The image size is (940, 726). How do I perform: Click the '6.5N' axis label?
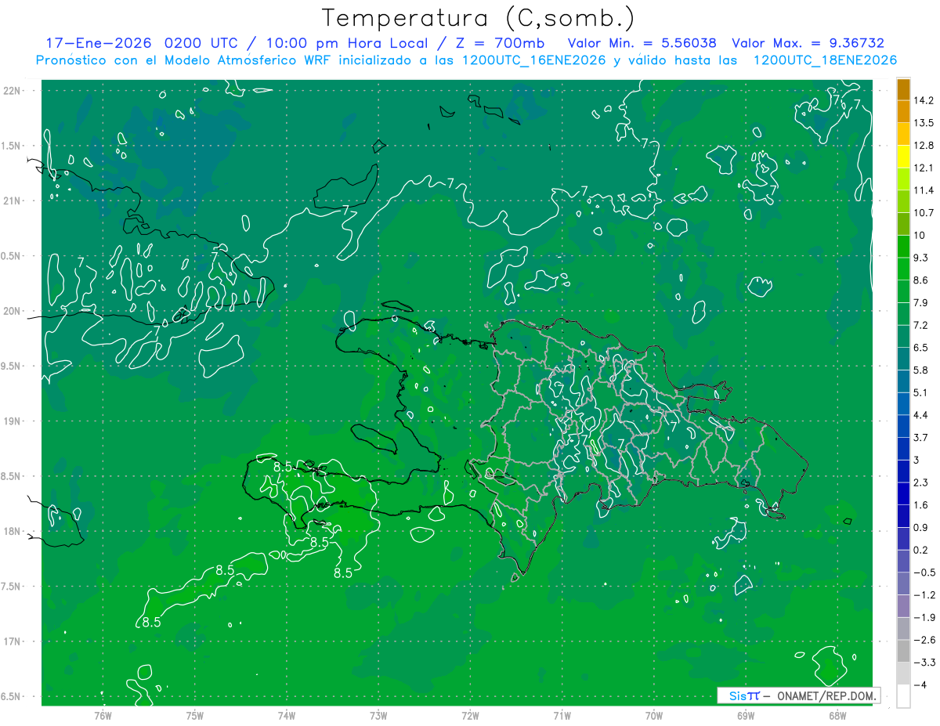tap(12, 697)
